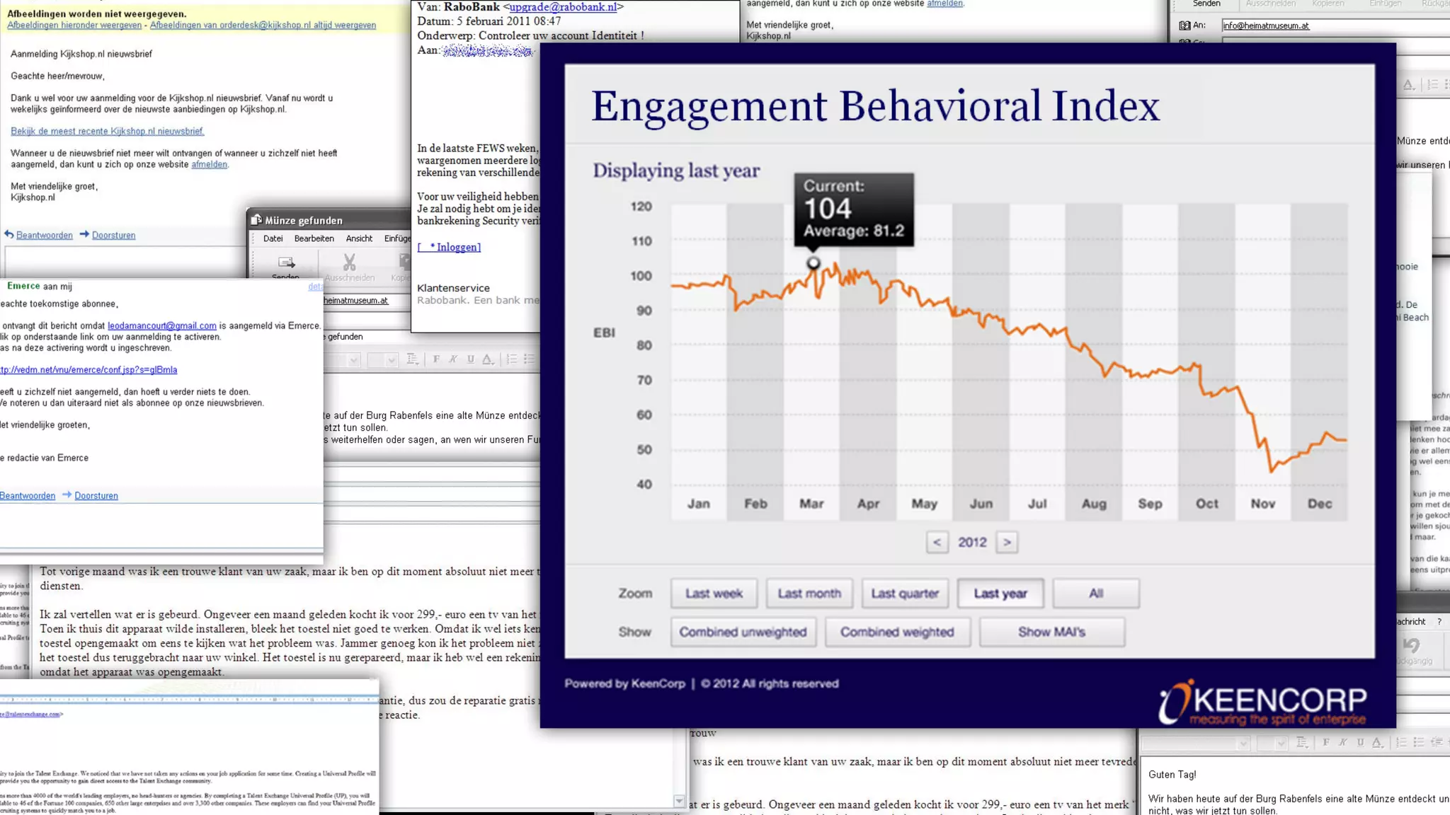Click underline U icon above Guten Tag message

[1360, 742]
